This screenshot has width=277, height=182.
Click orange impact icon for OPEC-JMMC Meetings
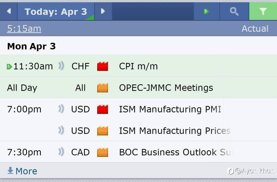103,88
